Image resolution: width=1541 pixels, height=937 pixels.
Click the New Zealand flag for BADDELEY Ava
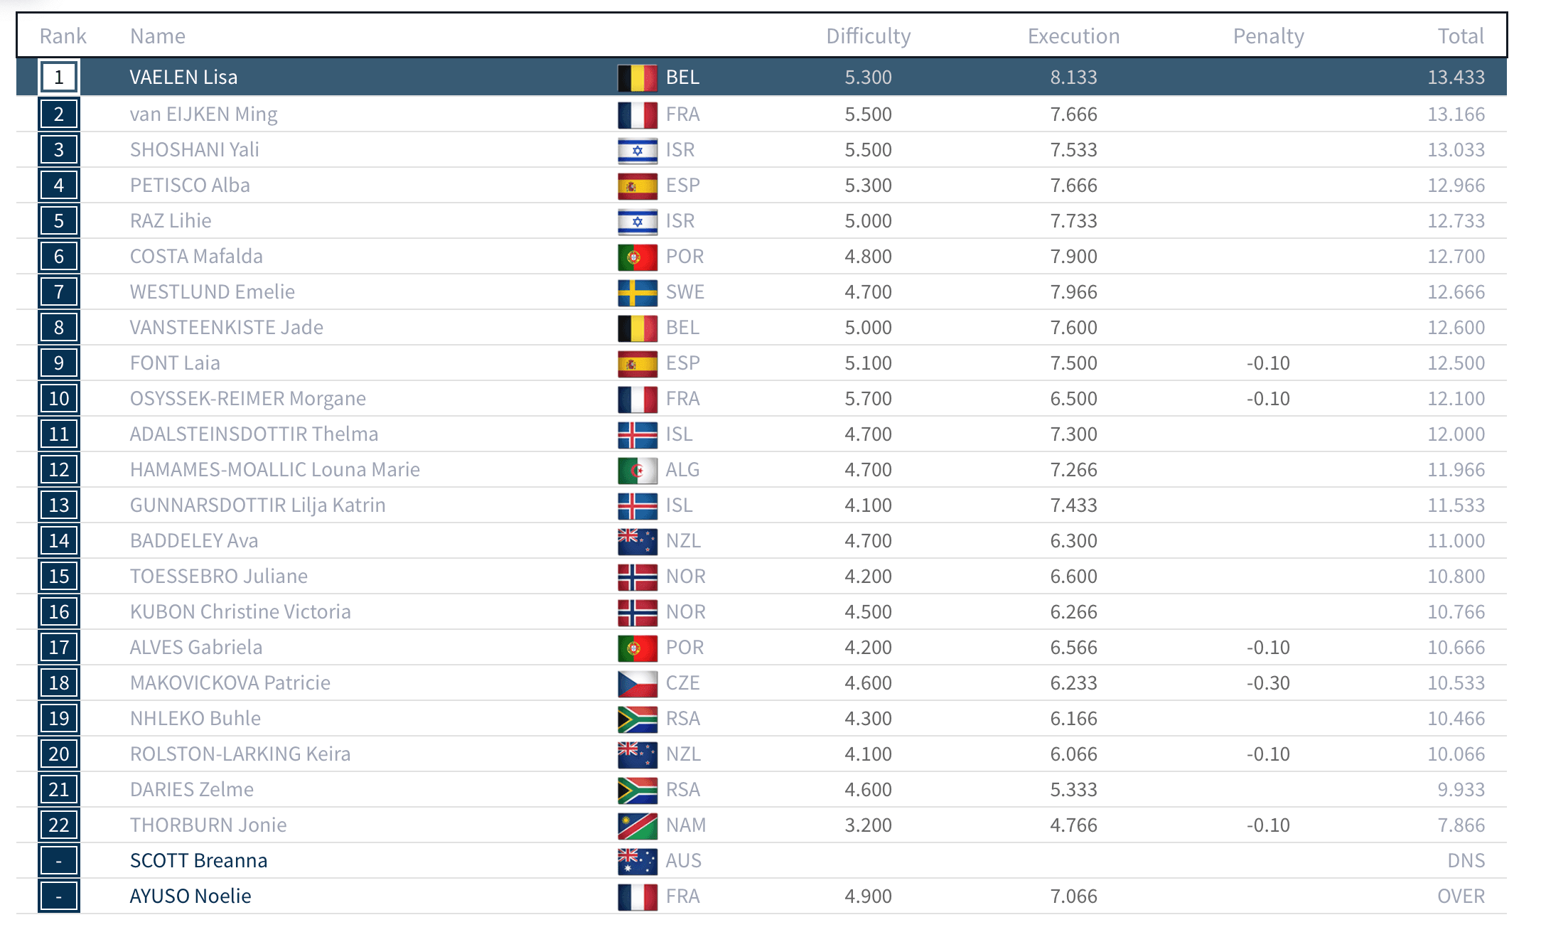pyautogui.click(x=637, y=541)
